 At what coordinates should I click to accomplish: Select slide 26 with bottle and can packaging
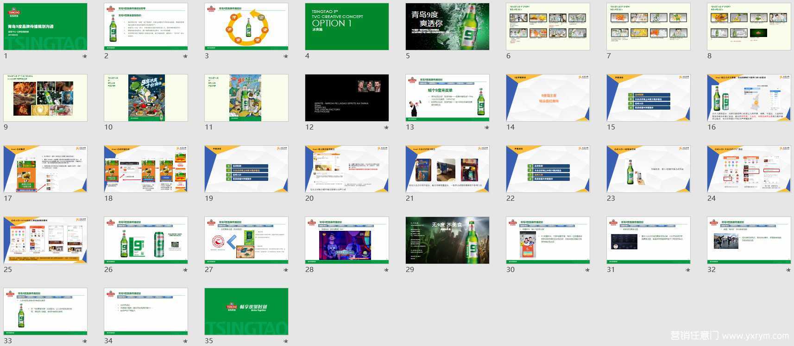146,241
